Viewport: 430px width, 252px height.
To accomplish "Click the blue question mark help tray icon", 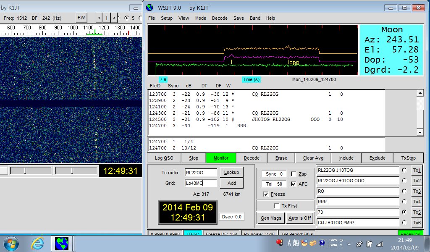I will coord(322,243).
